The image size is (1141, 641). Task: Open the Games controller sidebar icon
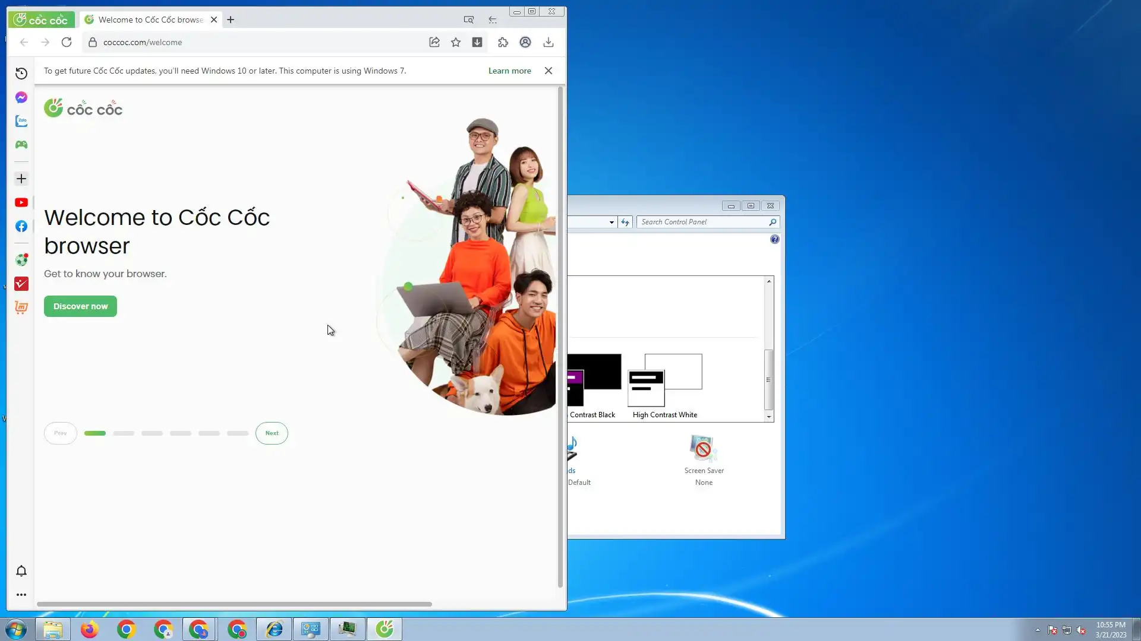coord(21,145)
